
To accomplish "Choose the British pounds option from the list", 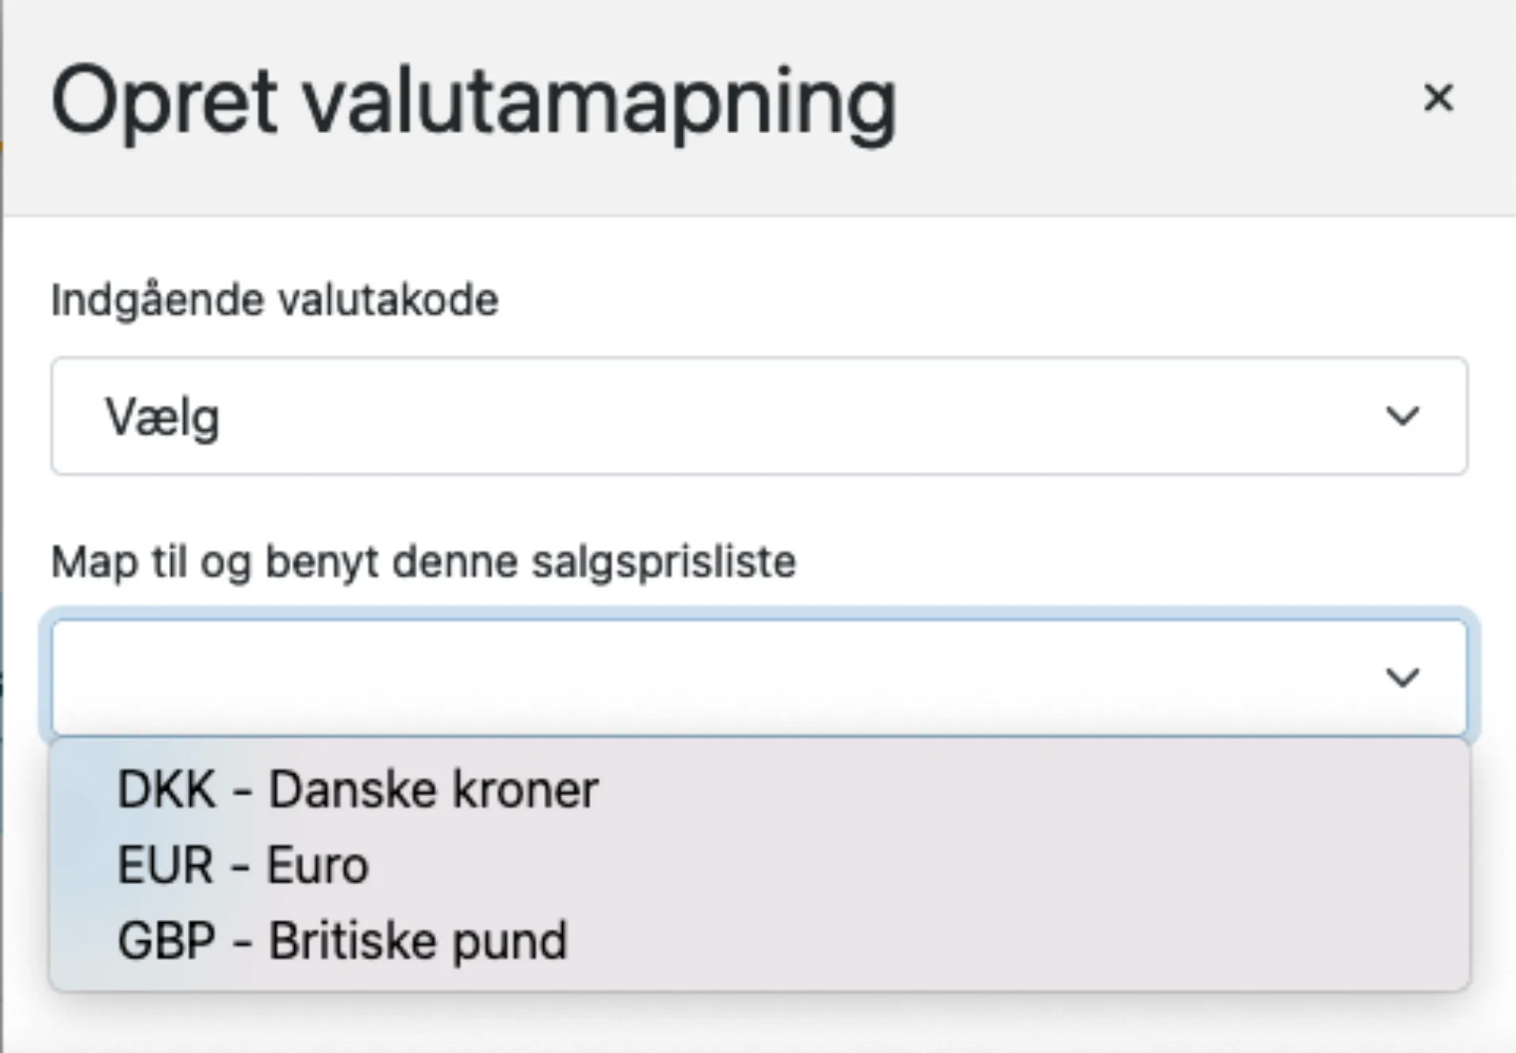I will (341, 939).
